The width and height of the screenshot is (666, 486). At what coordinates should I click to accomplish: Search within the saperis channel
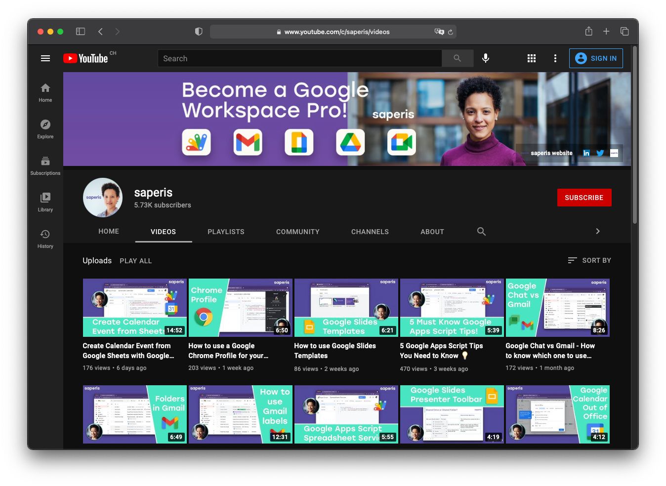481,231
